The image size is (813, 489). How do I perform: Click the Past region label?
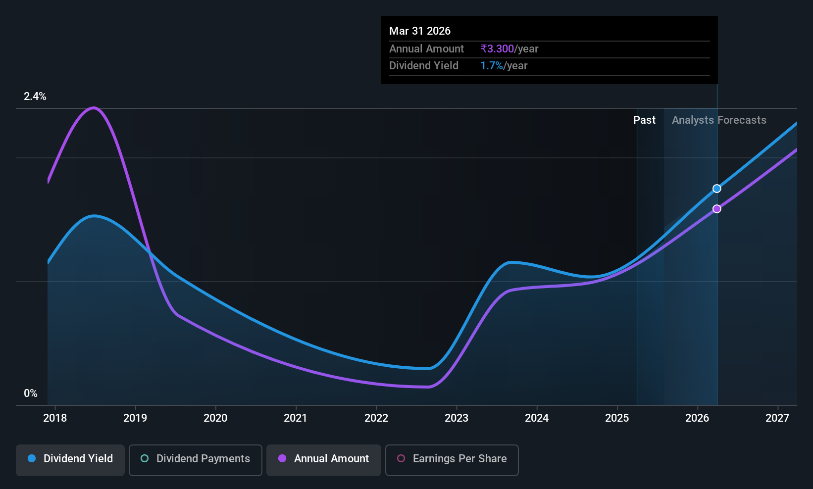[x=644, y=120]
